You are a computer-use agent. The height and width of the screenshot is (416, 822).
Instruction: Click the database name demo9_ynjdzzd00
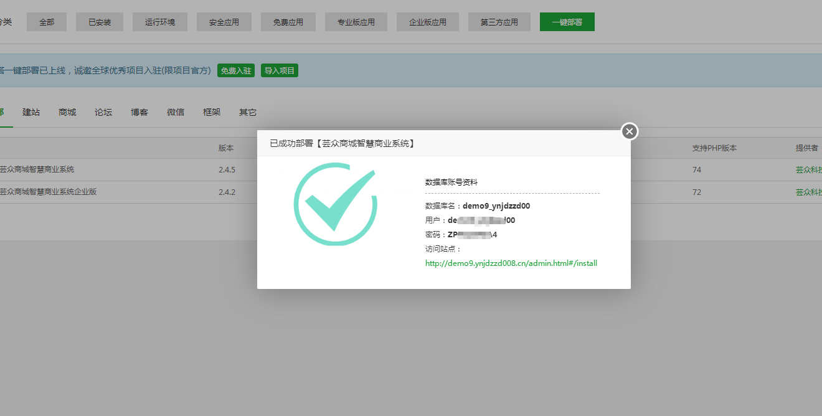[496, 206]
